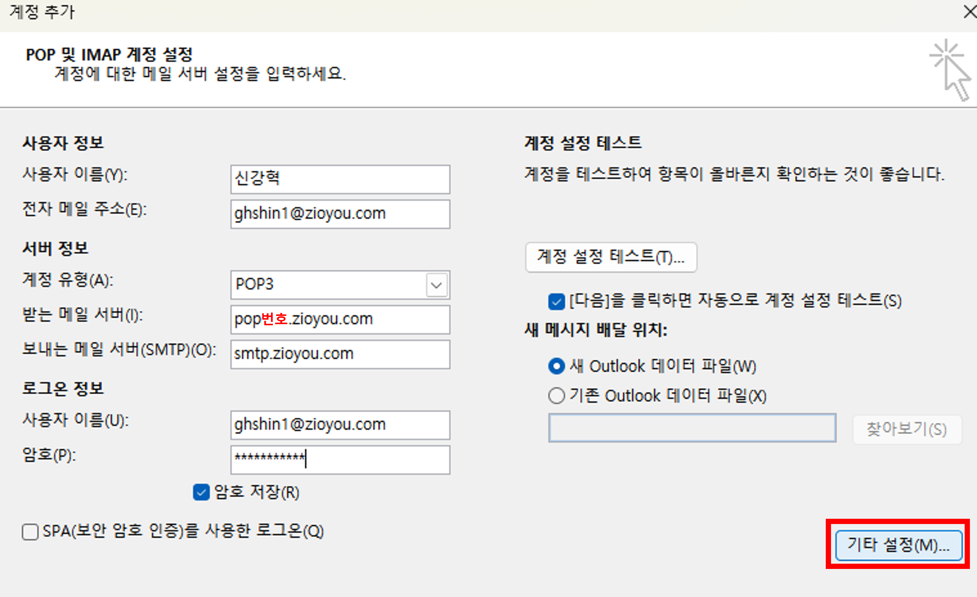This screenshot has width=977, height=597.
Task: Click the 계정에 대한 메일 서버 설정을 입력하세요 text
Action: coord(200,74)
